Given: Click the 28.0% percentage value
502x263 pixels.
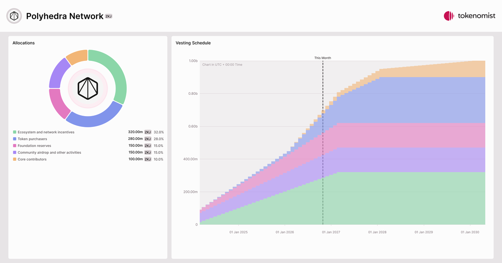Looking at the screenshot, I should [159, 139].
